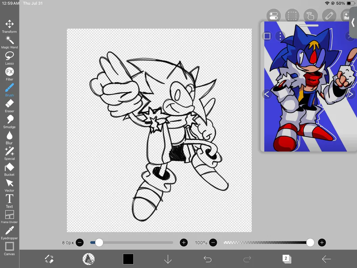The height and width of the screenshot is (268, 357).
Task: Open the black color swatch
Action: (128, 259)
